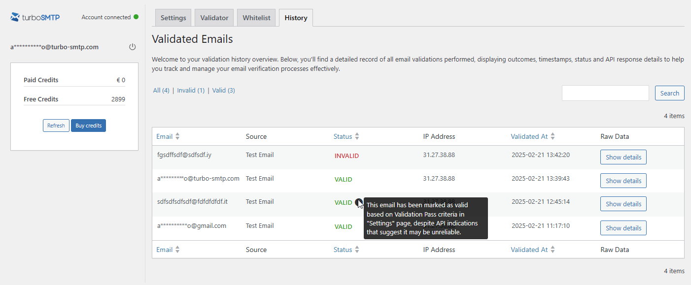Sort by footer Validated At column link
This screenshot has height=285, width=691.
point(529,250)
